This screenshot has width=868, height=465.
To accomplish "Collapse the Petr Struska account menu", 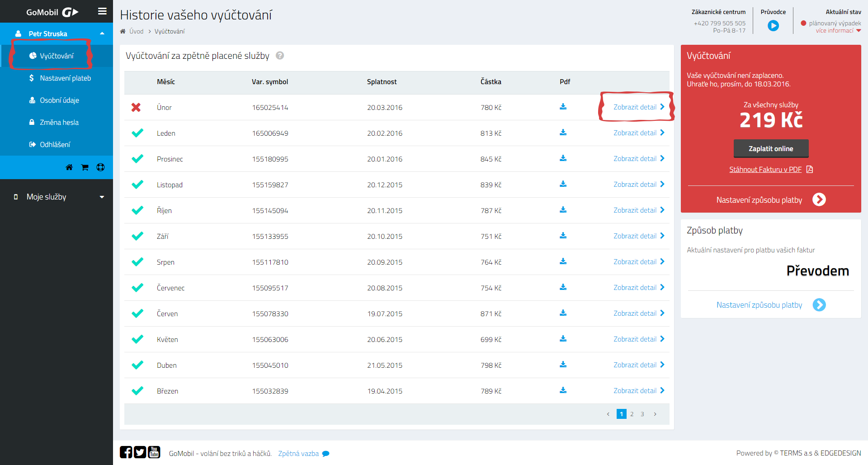I will [x=102, y=33].
